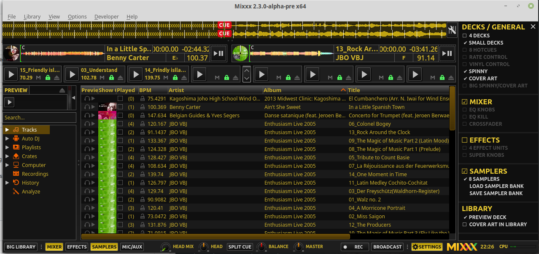
Task: Expand the Tracks tree item
Action: (7, 130)
